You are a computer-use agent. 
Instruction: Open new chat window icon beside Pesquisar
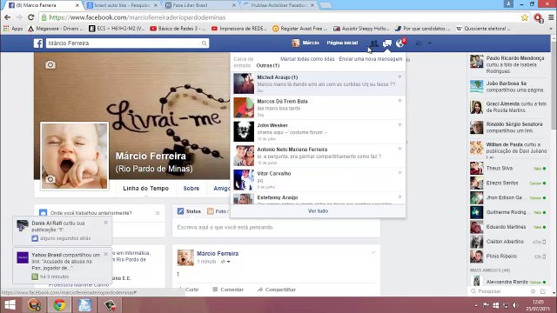(x=543, y=291)
